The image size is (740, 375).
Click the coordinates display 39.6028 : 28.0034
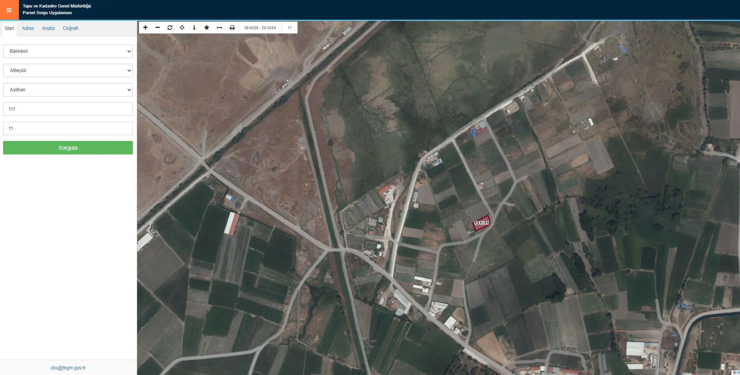click(260, 28)
